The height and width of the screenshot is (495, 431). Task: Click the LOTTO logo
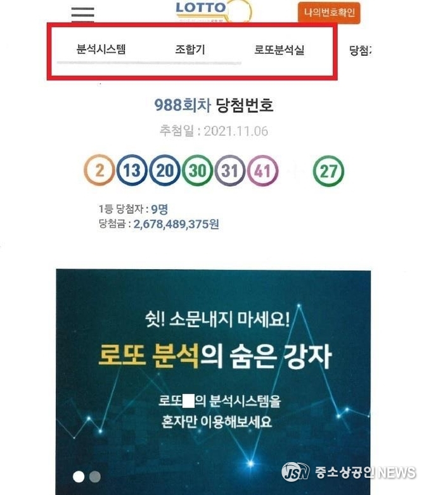point(213,11)
